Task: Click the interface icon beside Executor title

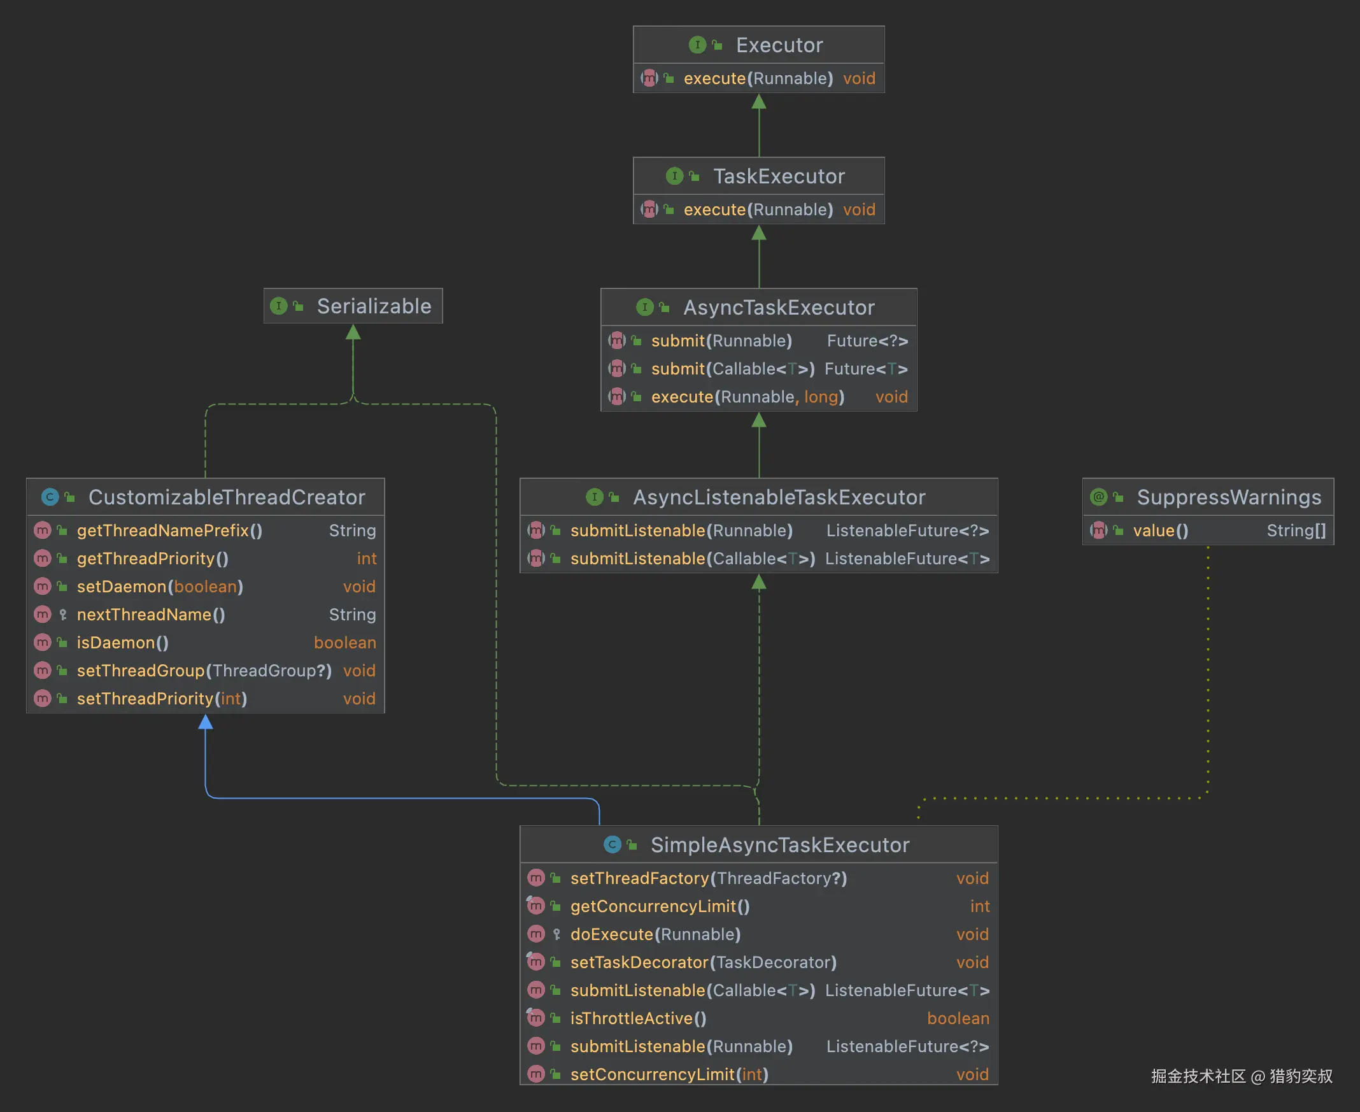Action: tap(697, 45)
